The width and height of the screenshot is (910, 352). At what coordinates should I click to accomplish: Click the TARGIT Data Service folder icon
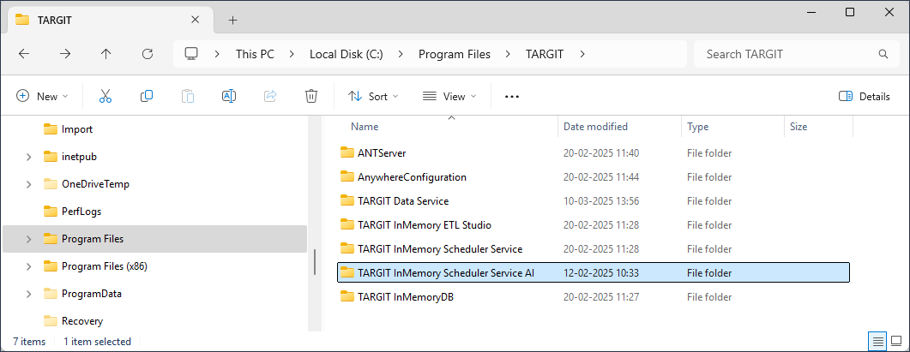[347, 200]
